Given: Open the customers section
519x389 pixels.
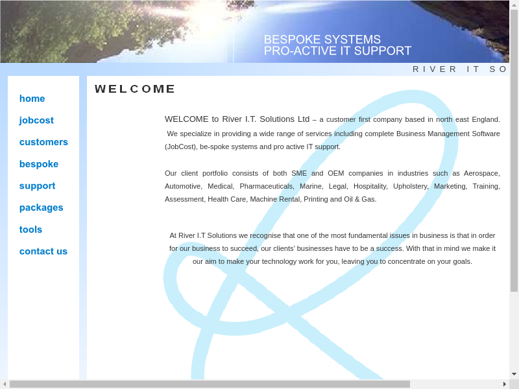Looking at the screenshot, I should point(43,142).
